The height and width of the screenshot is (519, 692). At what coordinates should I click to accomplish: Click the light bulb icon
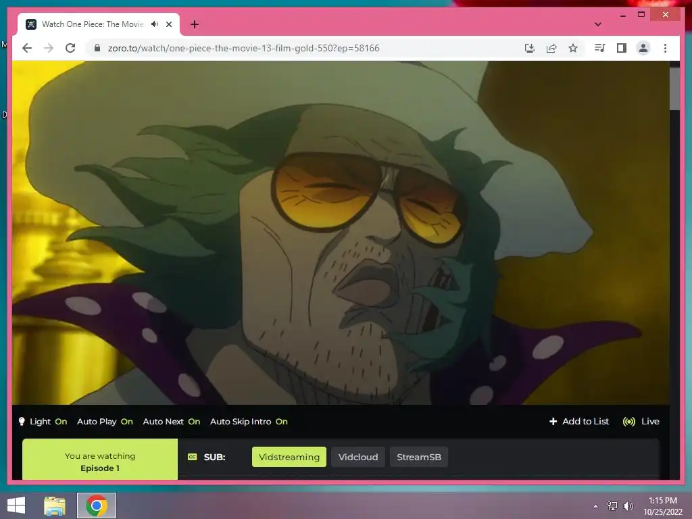(22, 422)
